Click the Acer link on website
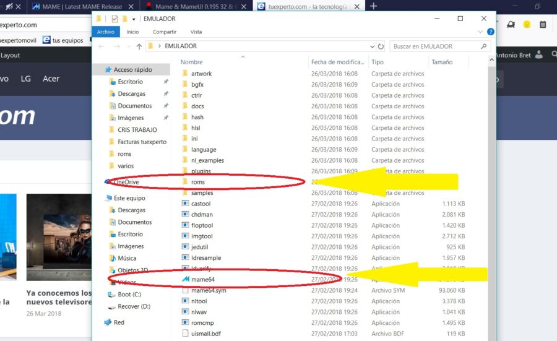Image resolution: width=557 pixels, height=341 pixels. click(x=51, y=79)
